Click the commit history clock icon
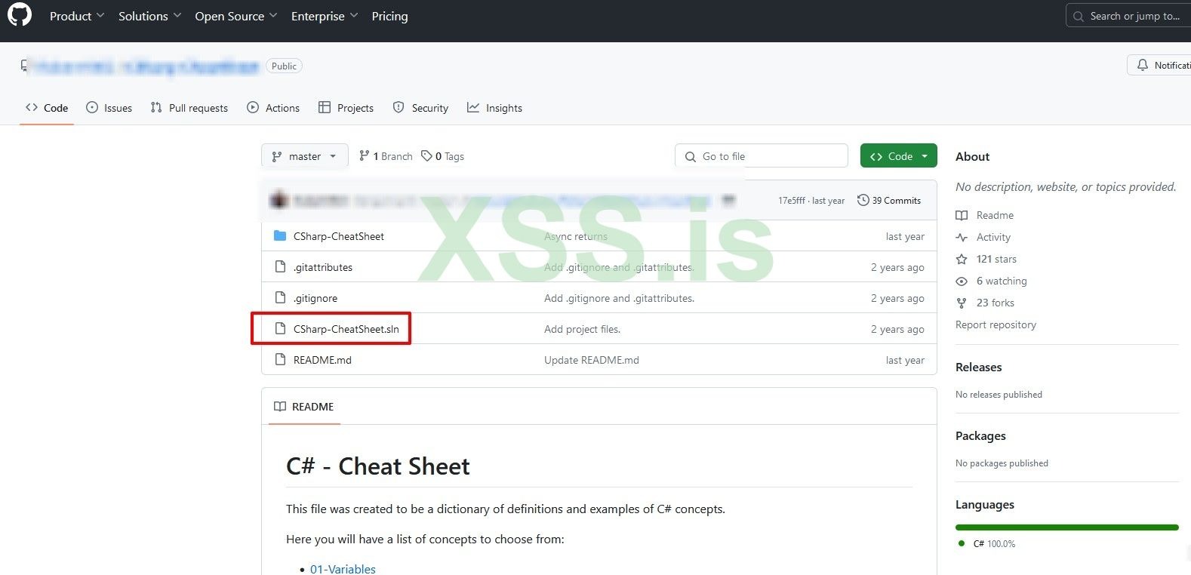 [863, 200]
